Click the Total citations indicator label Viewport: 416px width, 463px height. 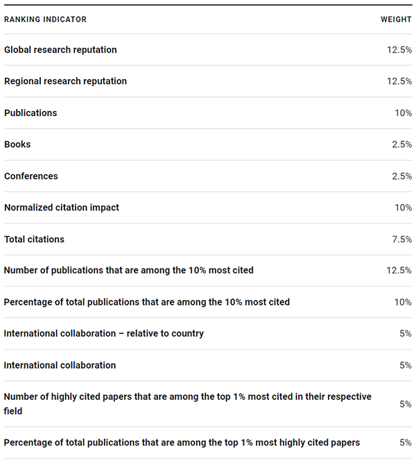coord(34,239)
